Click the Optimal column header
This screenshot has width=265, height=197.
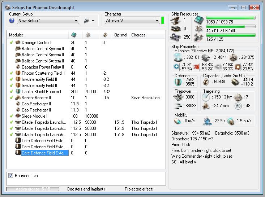point(120,35)
